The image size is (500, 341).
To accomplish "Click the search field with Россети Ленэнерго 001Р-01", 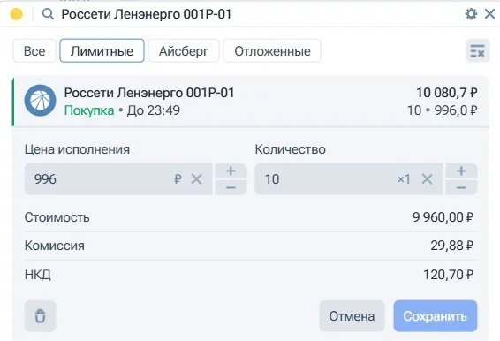I will tap(147, 14).
